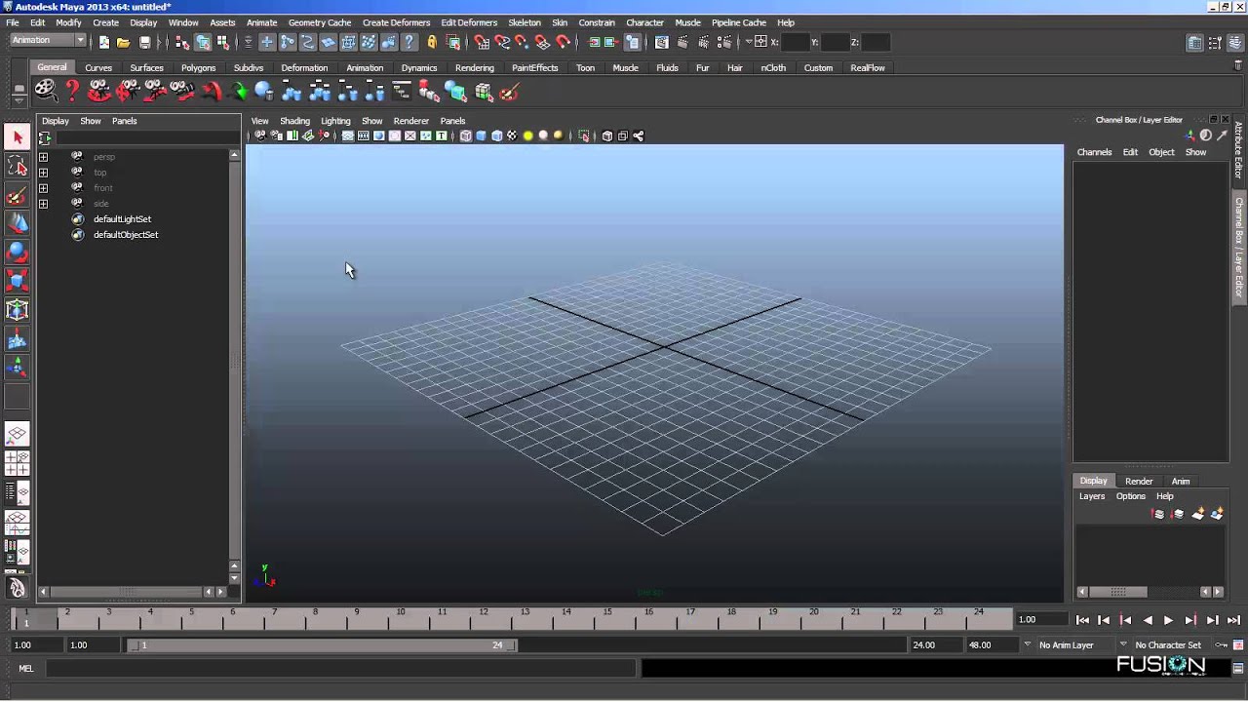Click the Open Scene folder icon
1248x702 pixels.
pos(124,42)
